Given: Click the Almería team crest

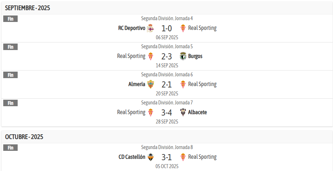Looking at the screenshot, I should (150, 84).
